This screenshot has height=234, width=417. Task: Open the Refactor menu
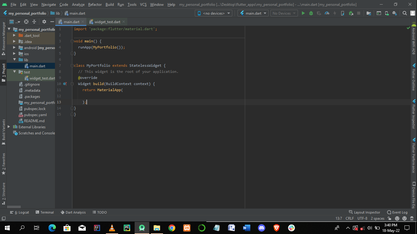(x=95, y=5)
